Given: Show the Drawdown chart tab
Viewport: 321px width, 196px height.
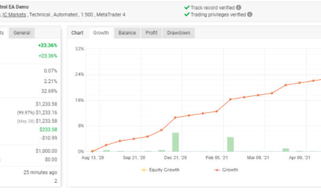Looking at the screenshot, I should [179, 33].
